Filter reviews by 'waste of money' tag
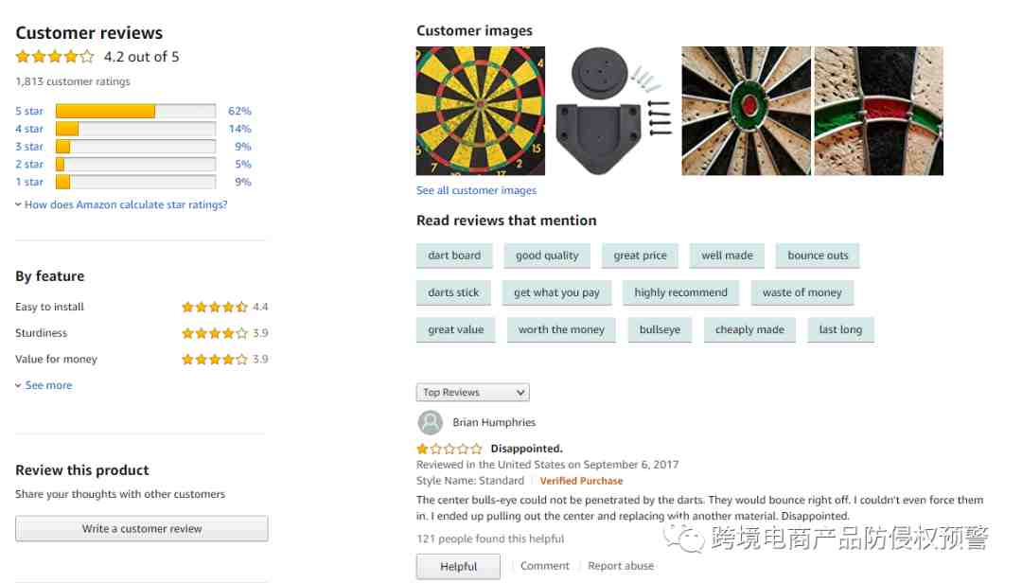Viewport: 1022px width, 583px height. [802, 292]
